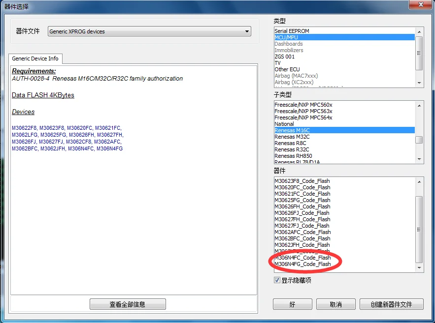Image resolution: width=435 pixels, height=323 pixels.
Task: Click the 创建新器件文件 button
Action: pyautogui.click(x=392, y=304)
